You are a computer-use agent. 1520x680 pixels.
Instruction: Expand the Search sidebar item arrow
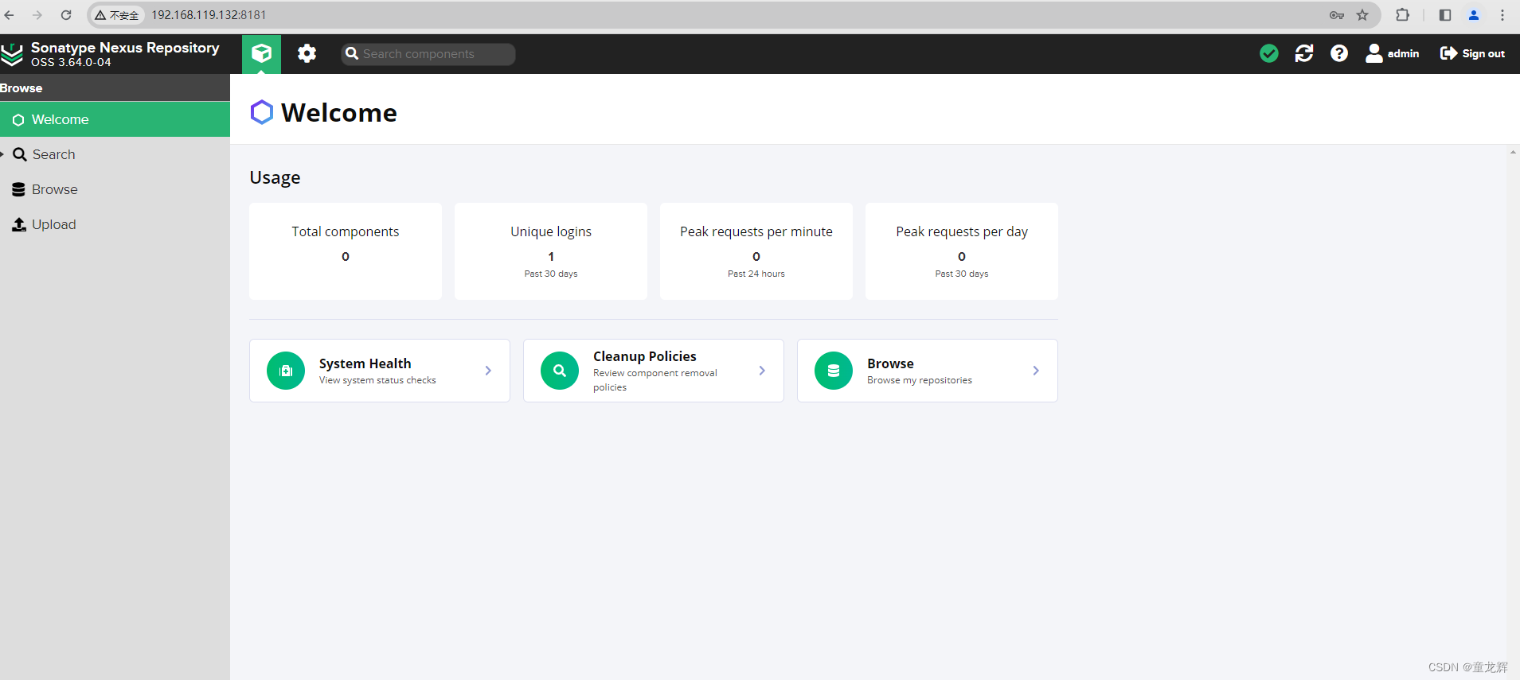pyautogui.click(x=2, y=154)
